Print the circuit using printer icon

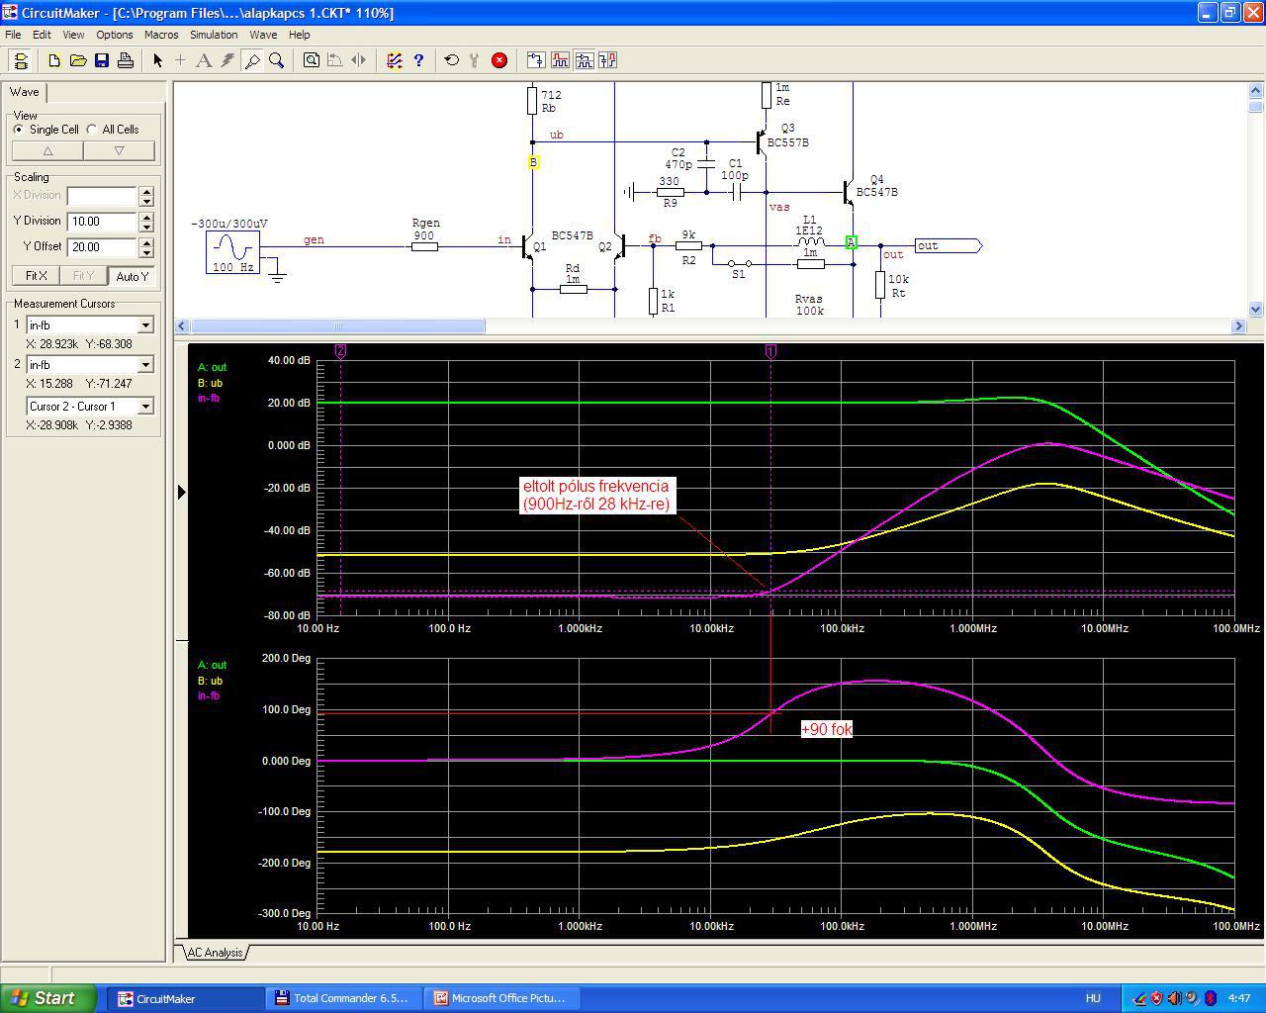point(126,60)
